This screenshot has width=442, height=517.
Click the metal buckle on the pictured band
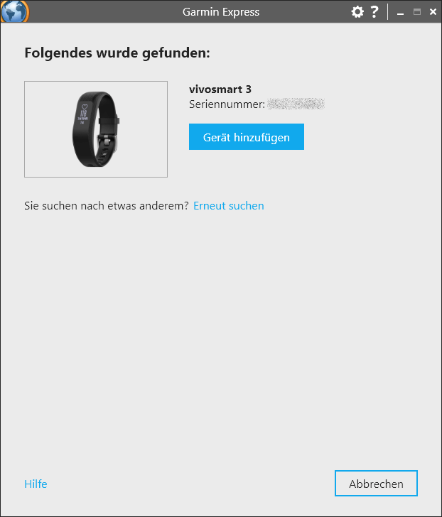pyautogui.click(x=108, y=143)
